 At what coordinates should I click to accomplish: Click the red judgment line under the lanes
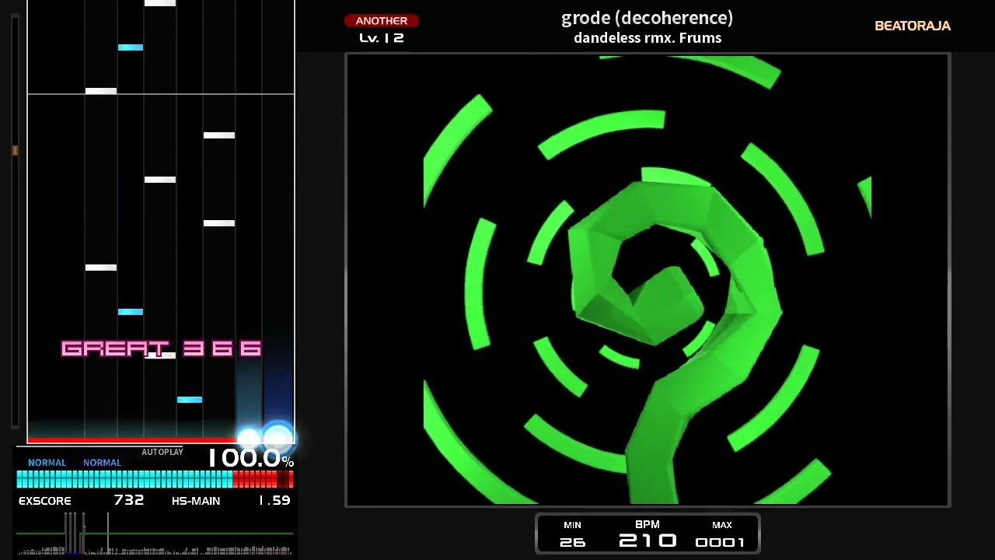(x=132, y=440)
